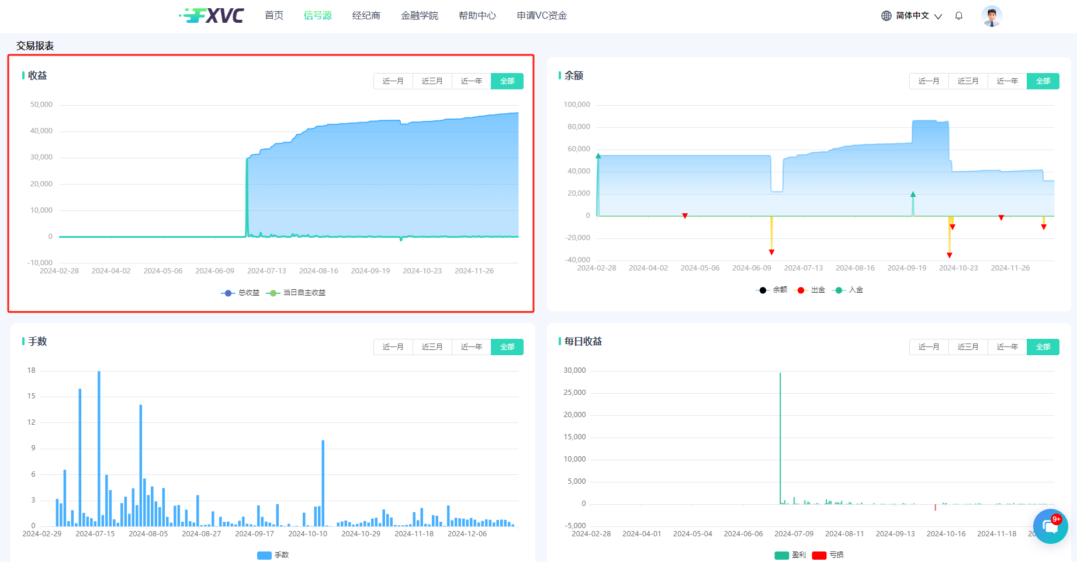Select 近一月 in the 收益 chart
The height and width of the screenshot is (562, 1077).
coord(393,81)
